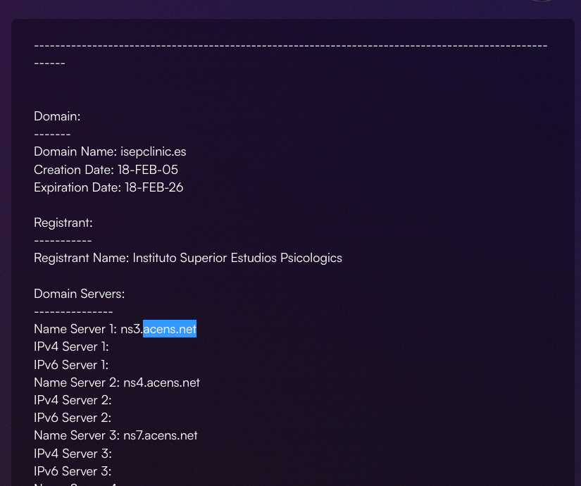This screenshot has width=581, height=486.
Task: Click 'Name Server 2: ns4.acens.net' line
Action: pyautogui.click(x=117, y=382)
